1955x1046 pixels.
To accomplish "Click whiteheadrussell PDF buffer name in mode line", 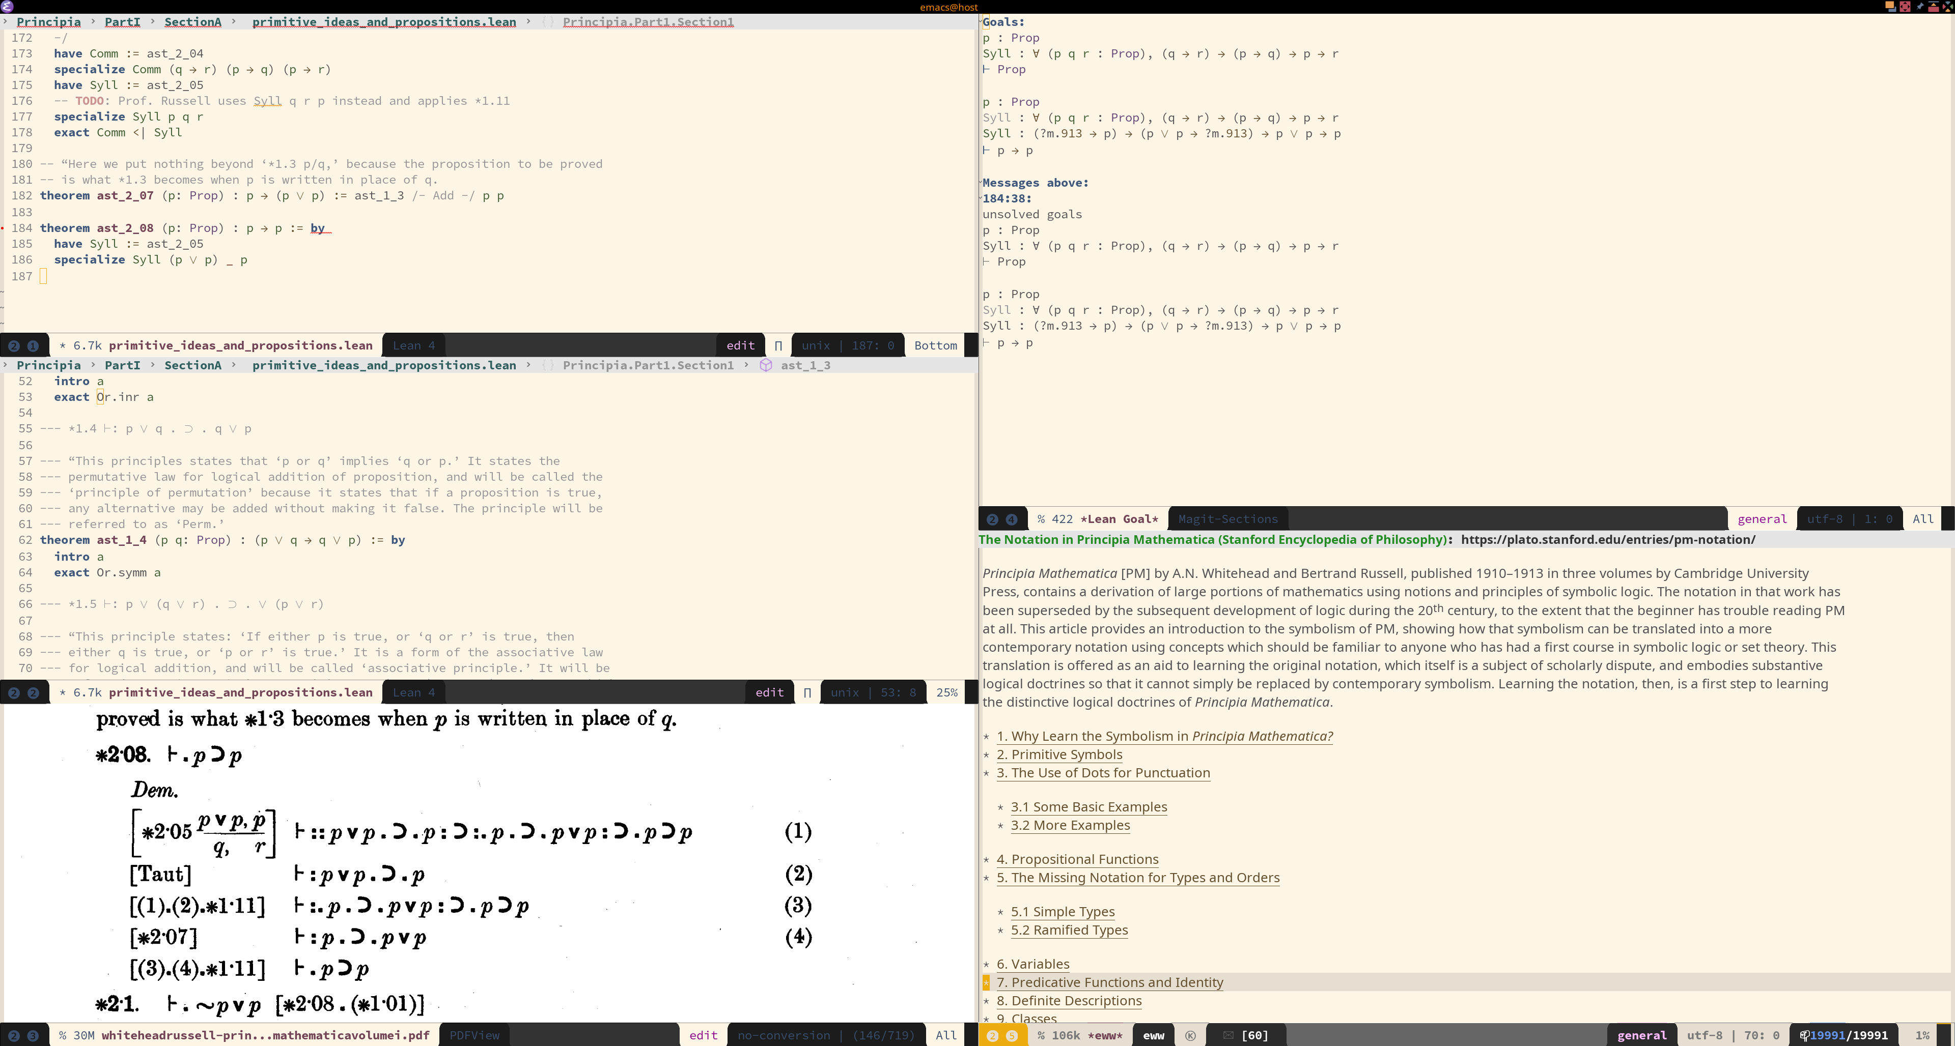I will [265, 1035].
